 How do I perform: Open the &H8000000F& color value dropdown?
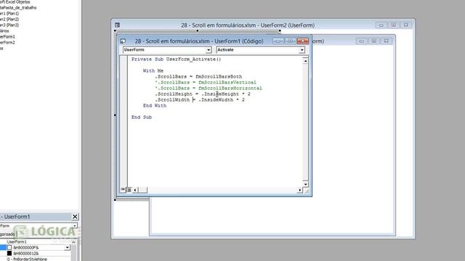click(x=68, y=247)
